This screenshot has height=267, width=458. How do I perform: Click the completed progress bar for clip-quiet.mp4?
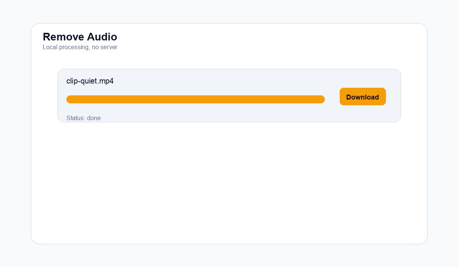[x=195, y=99]
